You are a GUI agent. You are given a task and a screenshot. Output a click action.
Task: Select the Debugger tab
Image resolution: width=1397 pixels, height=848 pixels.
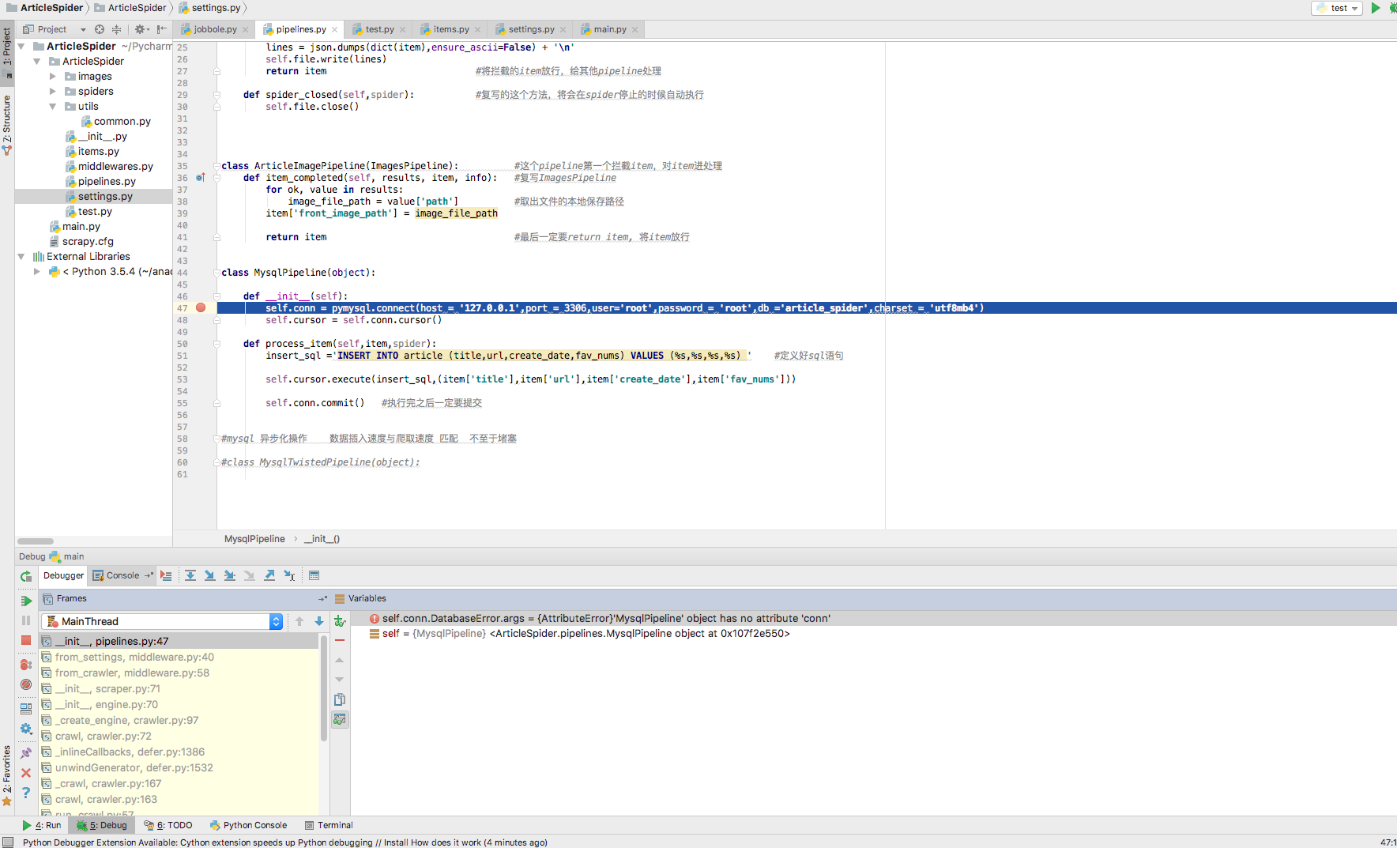(x=63, y=575)
